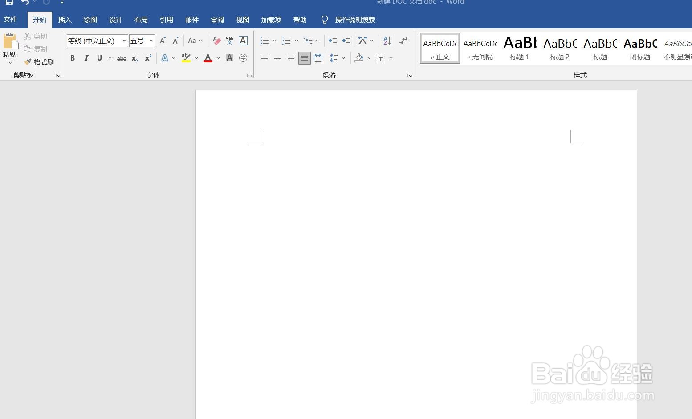Switch to the 引用 tab
This screenshot has height=419, width=692.
[166, 20]
